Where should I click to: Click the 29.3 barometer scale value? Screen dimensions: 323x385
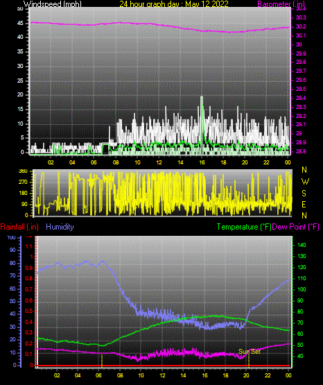pos(301,107)
